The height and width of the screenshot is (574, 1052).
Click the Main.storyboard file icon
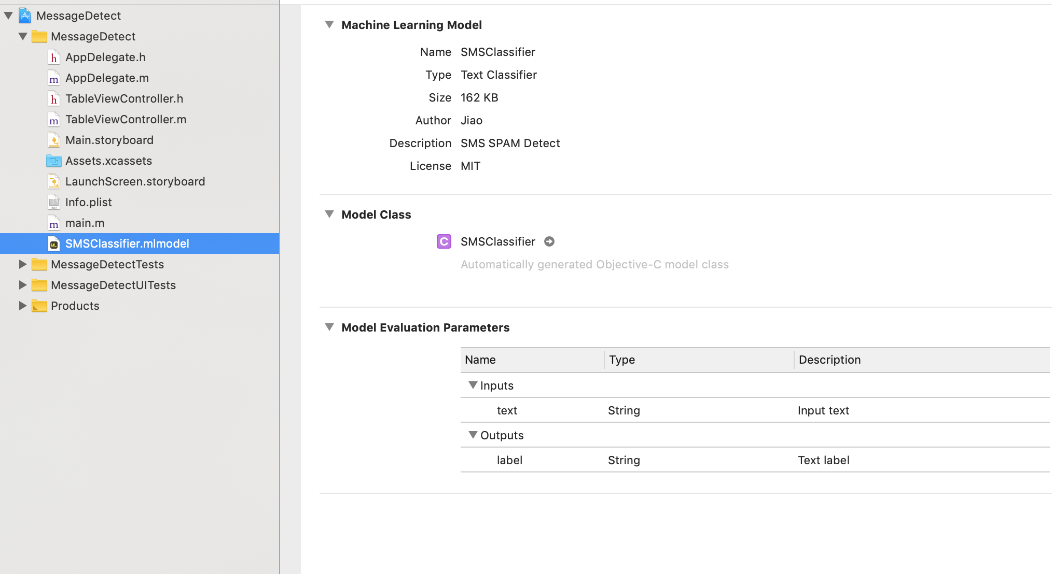click(x=53, y=140)
